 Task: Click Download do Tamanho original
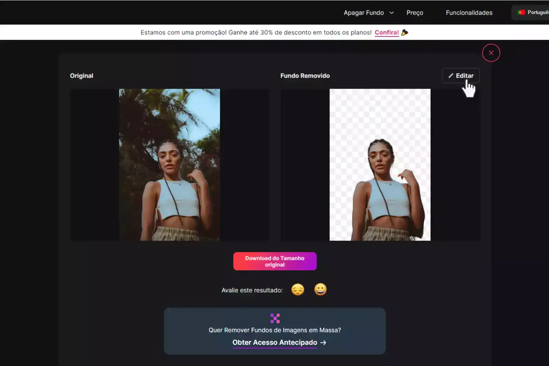(275, 261)
